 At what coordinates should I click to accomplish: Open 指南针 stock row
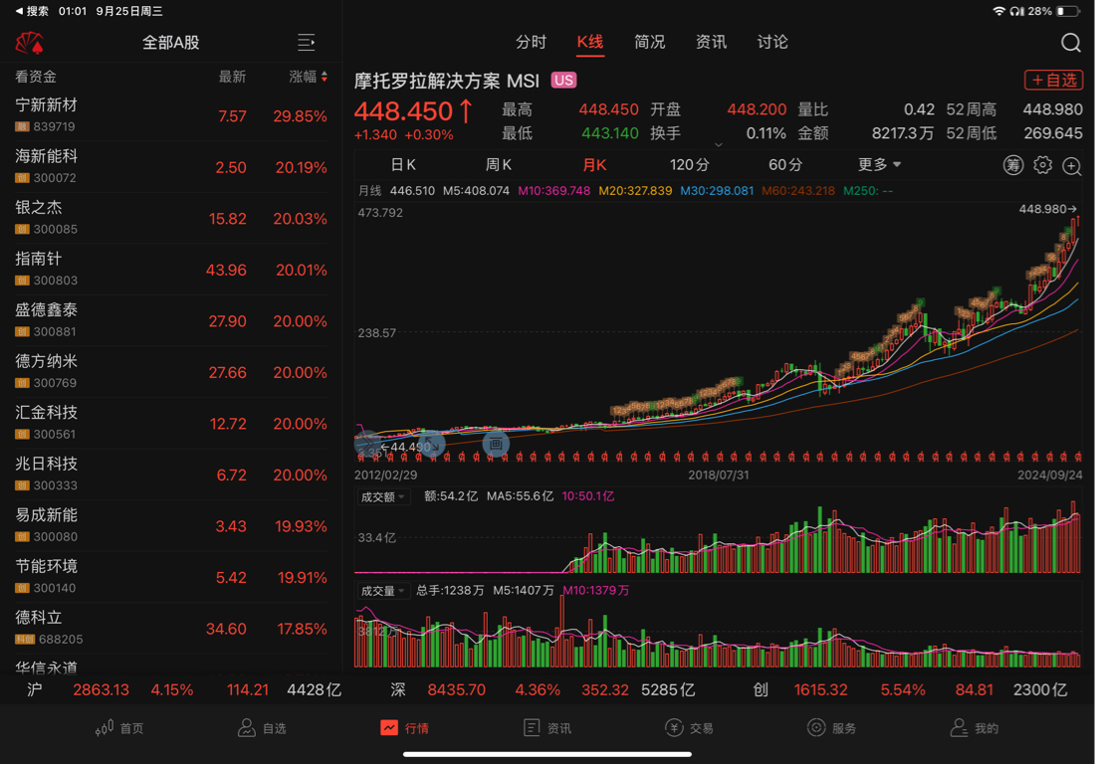click(171, 270)
